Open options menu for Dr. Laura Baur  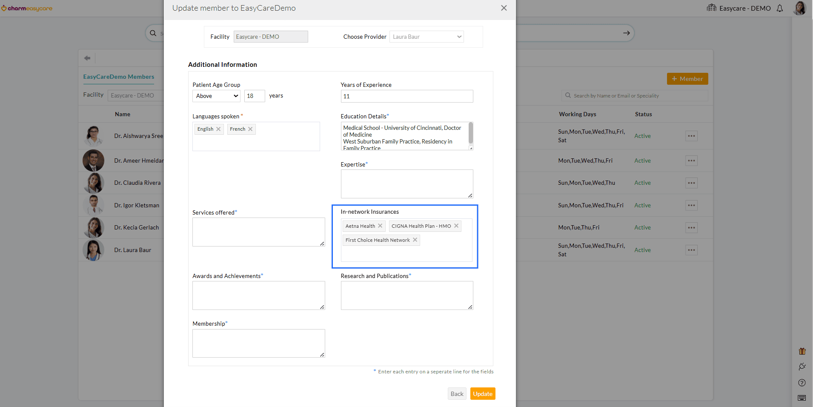tap(691, 250)
